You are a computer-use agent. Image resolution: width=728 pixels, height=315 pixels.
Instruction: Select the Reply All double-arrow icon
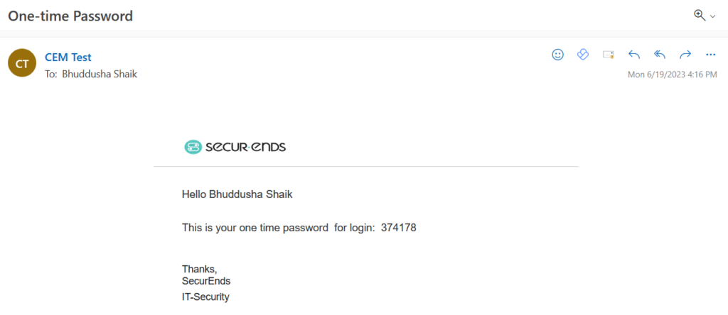(659, 55)
